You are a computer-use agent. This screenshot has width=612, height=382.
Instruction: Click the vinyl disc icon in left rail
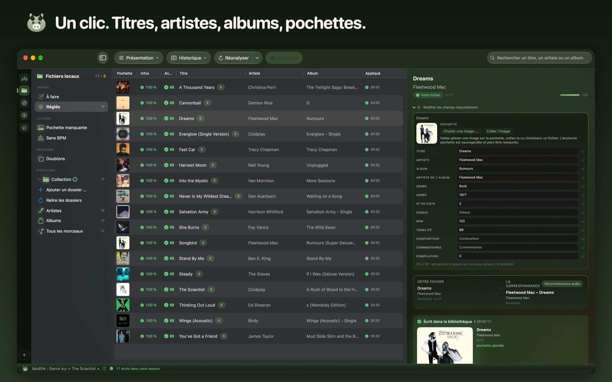click(x=24, y=103)
